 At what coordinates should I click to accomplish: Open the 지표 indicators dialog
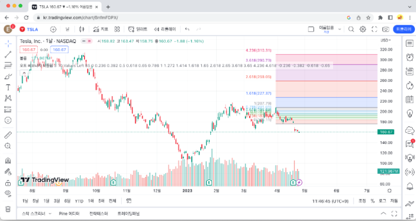point(101,30)
